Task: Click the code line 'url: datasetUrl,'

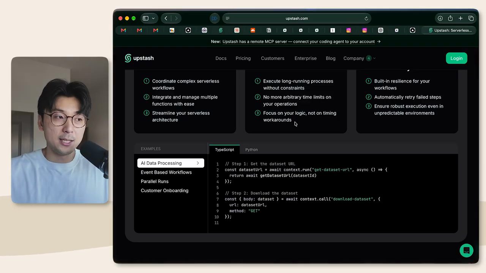Action: [x=248, y=205]
